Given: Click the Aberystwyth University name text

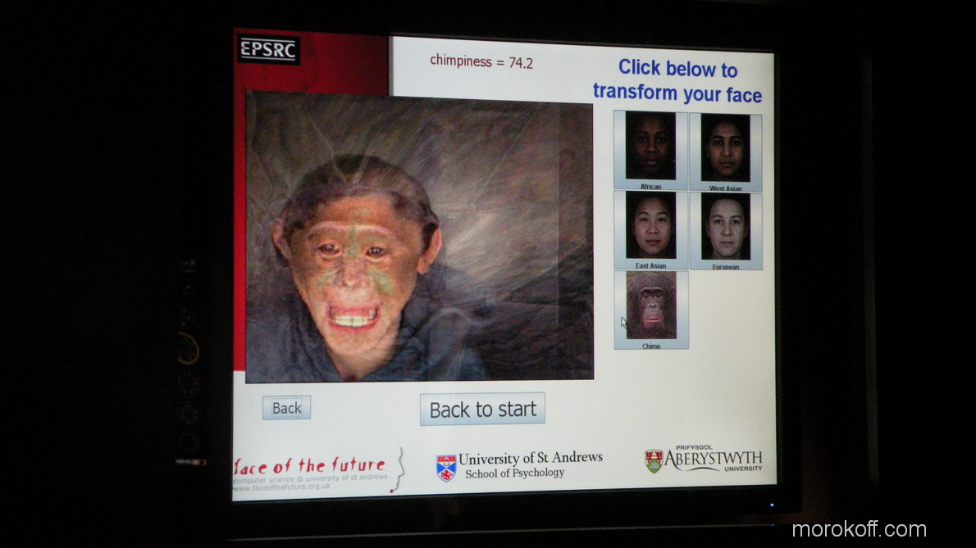Looking at the screenshot, I should click(713, 460).
